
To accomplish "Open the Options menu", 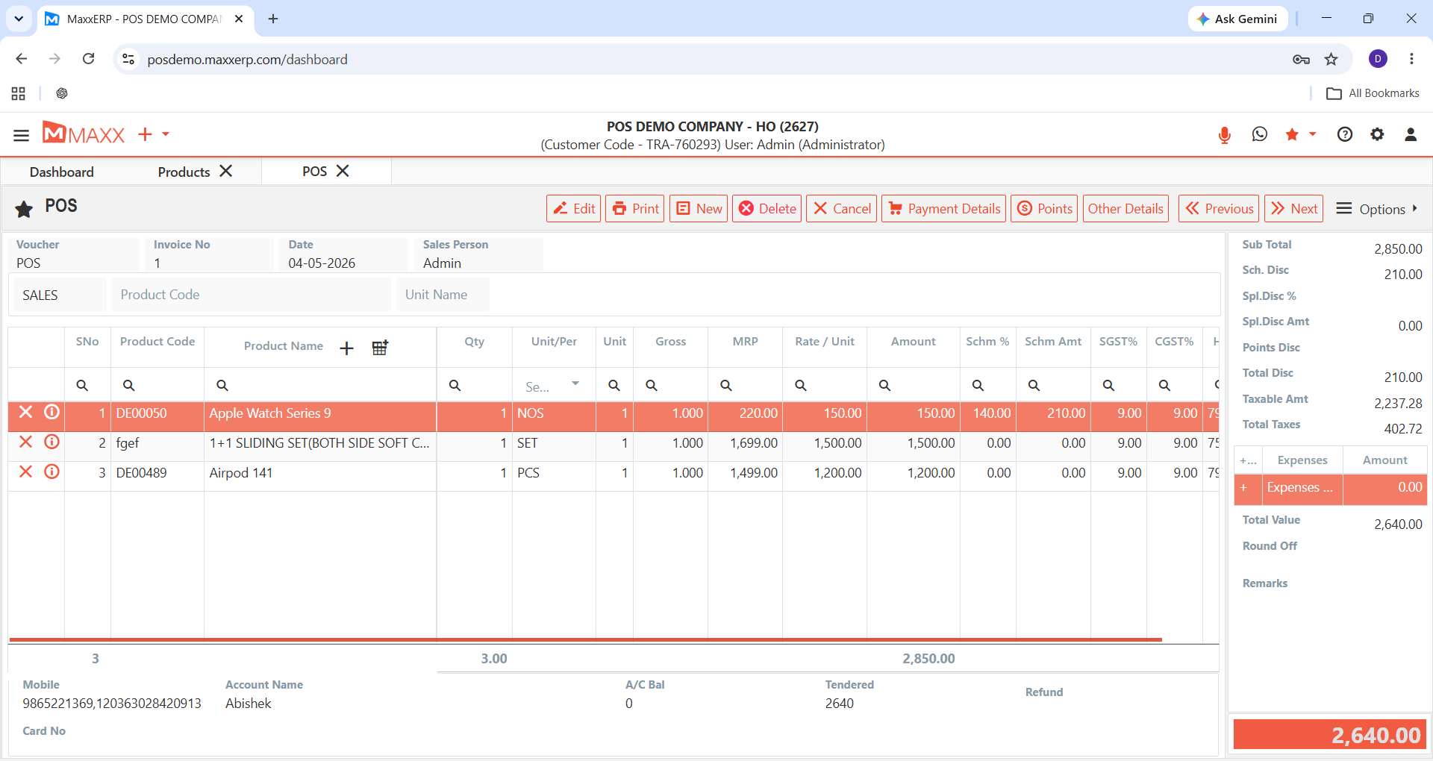I will [x=1376, y=209].
